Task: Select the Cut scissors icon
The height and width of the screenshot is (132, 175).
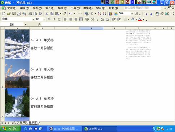Action: point(46,14)
